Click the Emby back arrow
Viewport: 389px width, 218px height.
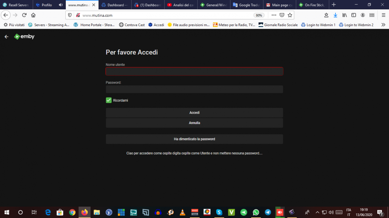6,37
